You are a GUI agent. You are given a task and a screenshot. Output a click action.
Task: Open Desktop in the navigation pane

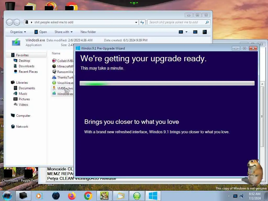click(x=24, y=61)
